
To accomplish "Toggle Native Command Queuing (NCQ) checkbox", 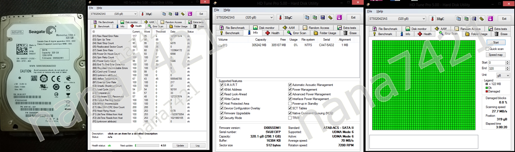I will coord(290,113).
